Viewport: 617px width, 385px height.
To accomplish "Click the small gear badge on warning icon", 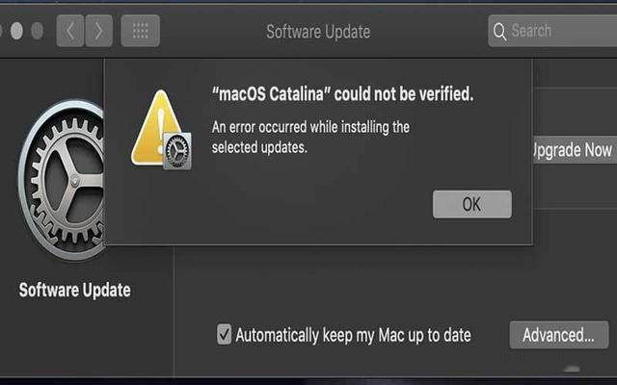I will (177, 152).
